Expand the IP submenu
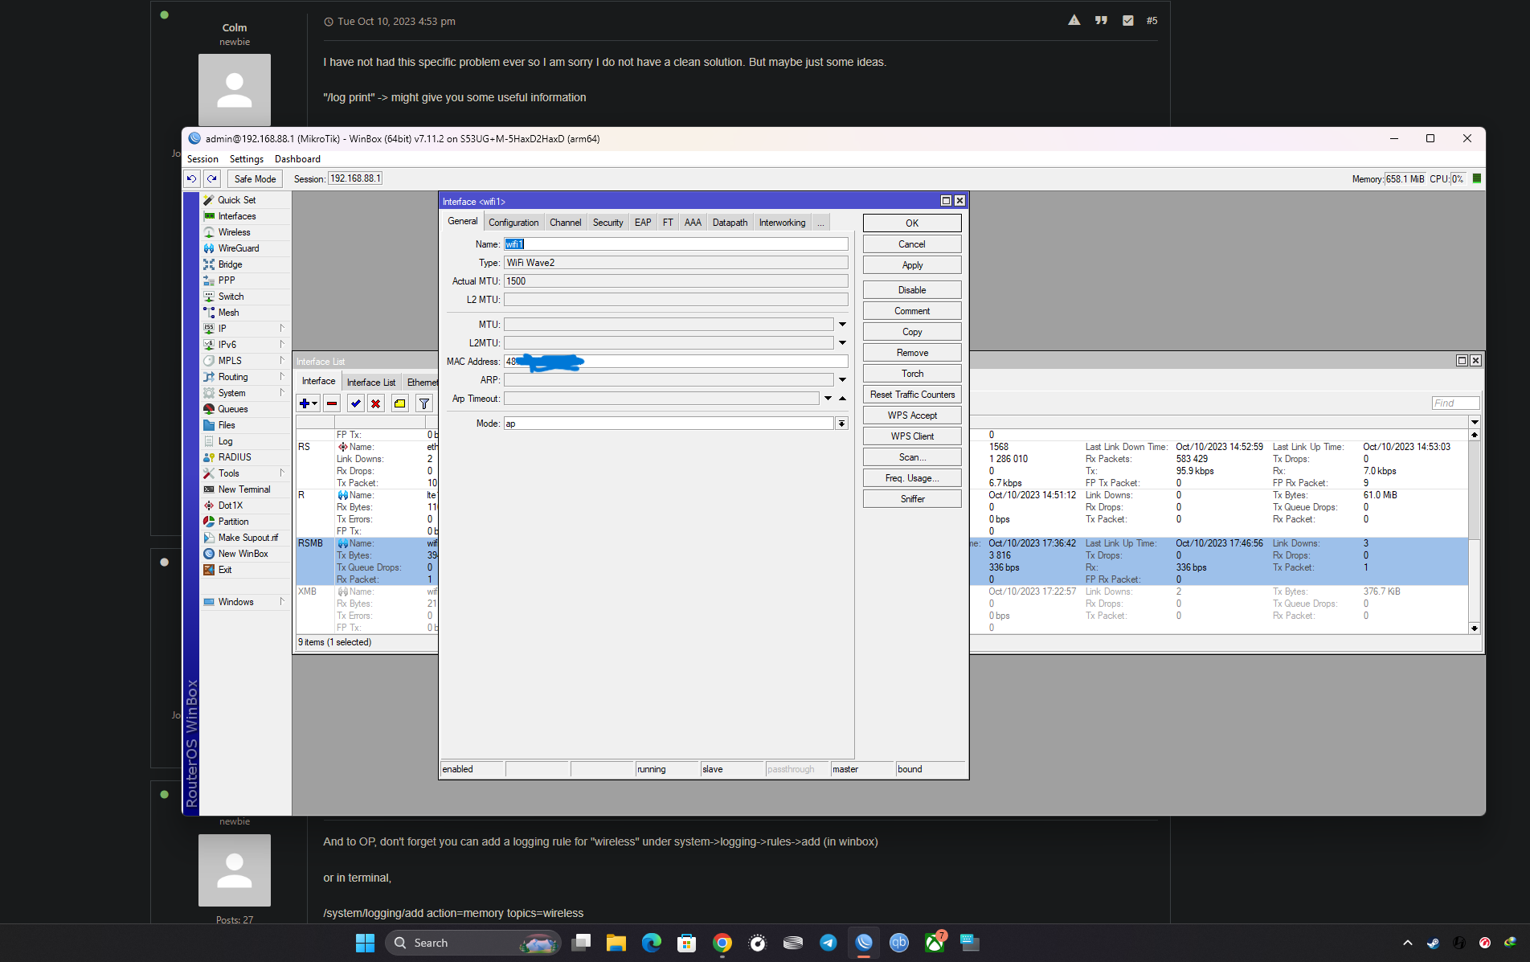The width and height of the screenshot is (1530, 962). (282, 328)
